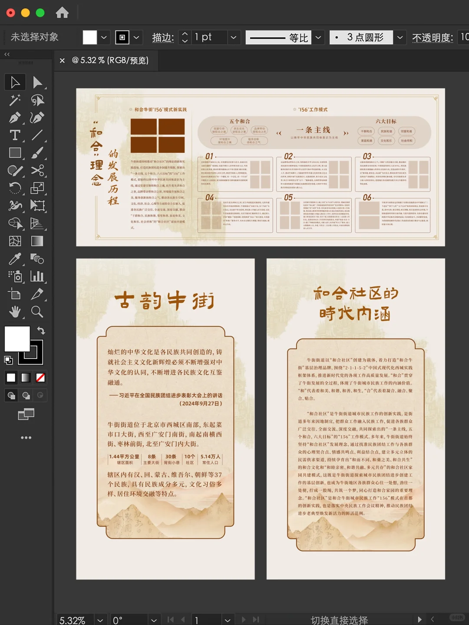Enable Draw Inside mode

40,395
